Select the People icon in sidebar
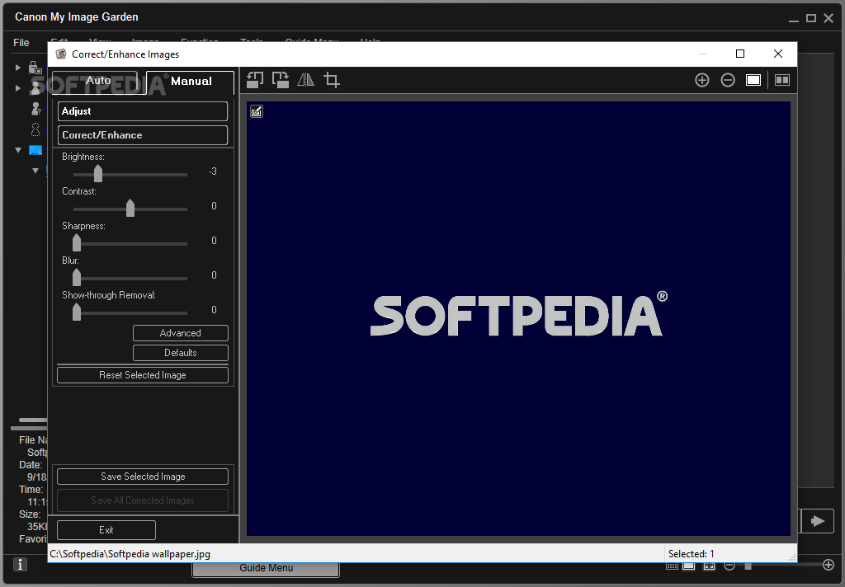This screenshot has height=587, width=845. 35,87
